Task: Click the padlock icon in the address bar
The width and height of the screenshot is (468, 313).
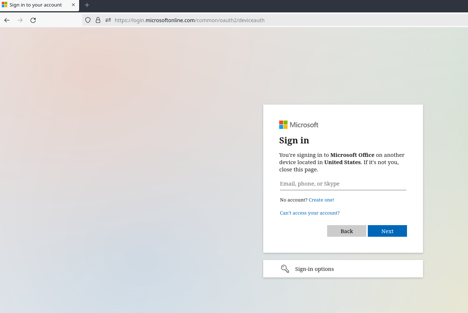Action: pos(98,20)
